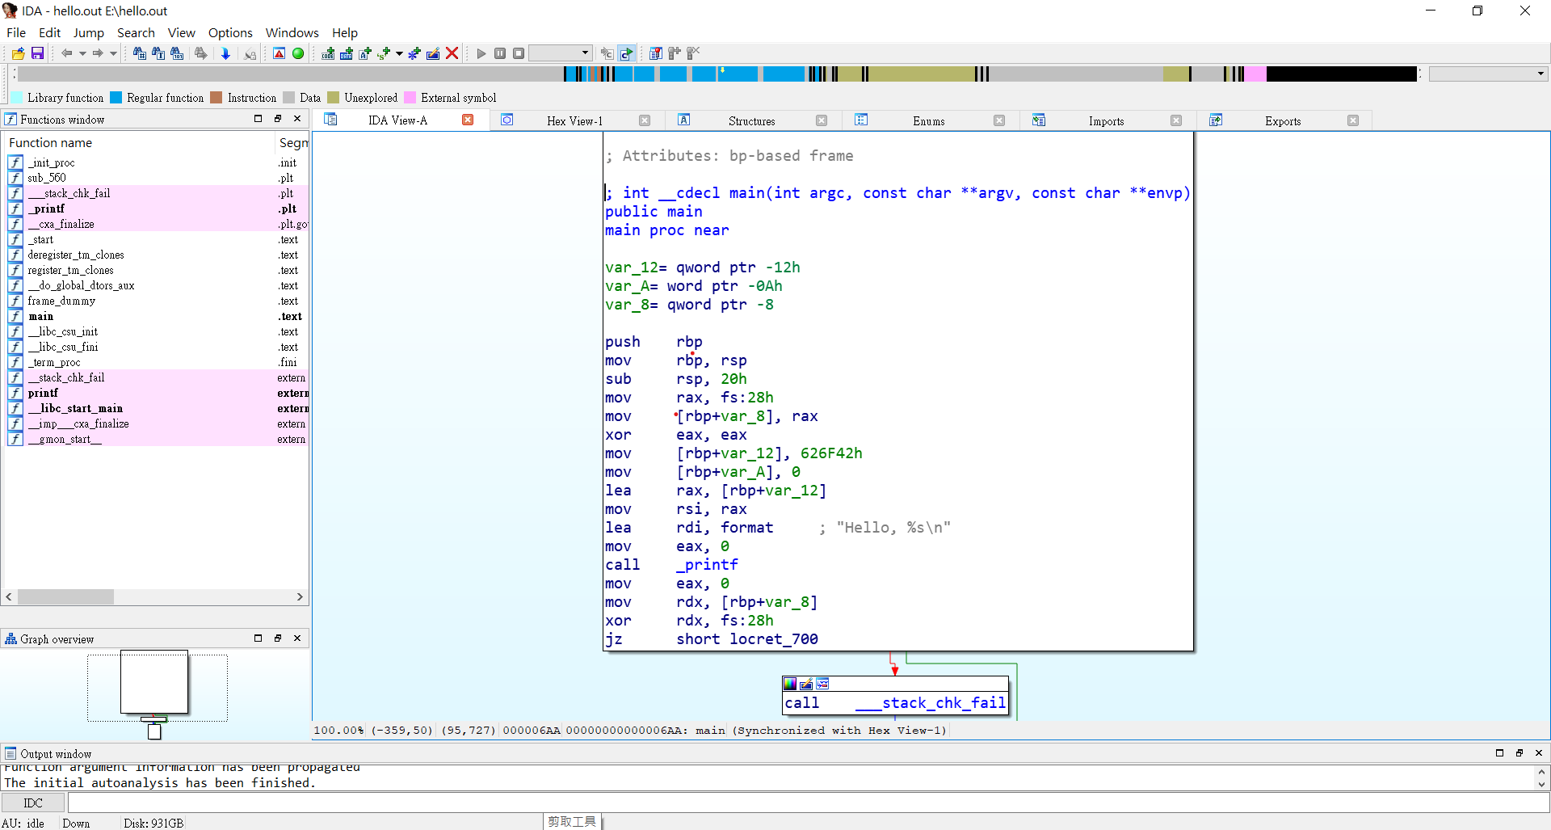The image size is (1551, 830).
Task: Go back with the left arrow icon
Action: click(x=67, y=53)
